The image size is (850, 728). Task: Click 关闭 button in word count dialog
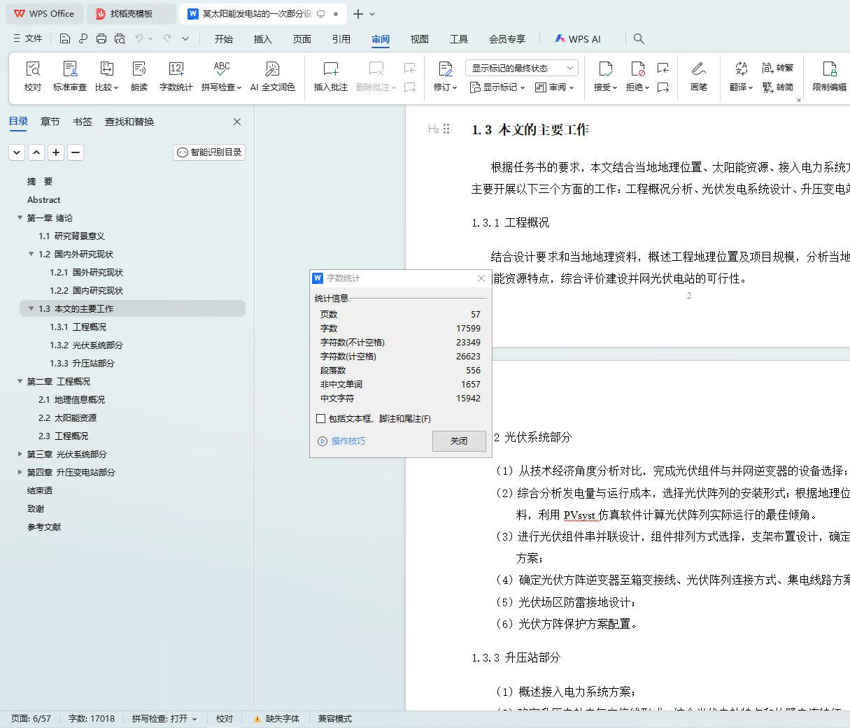click(459, 441)
